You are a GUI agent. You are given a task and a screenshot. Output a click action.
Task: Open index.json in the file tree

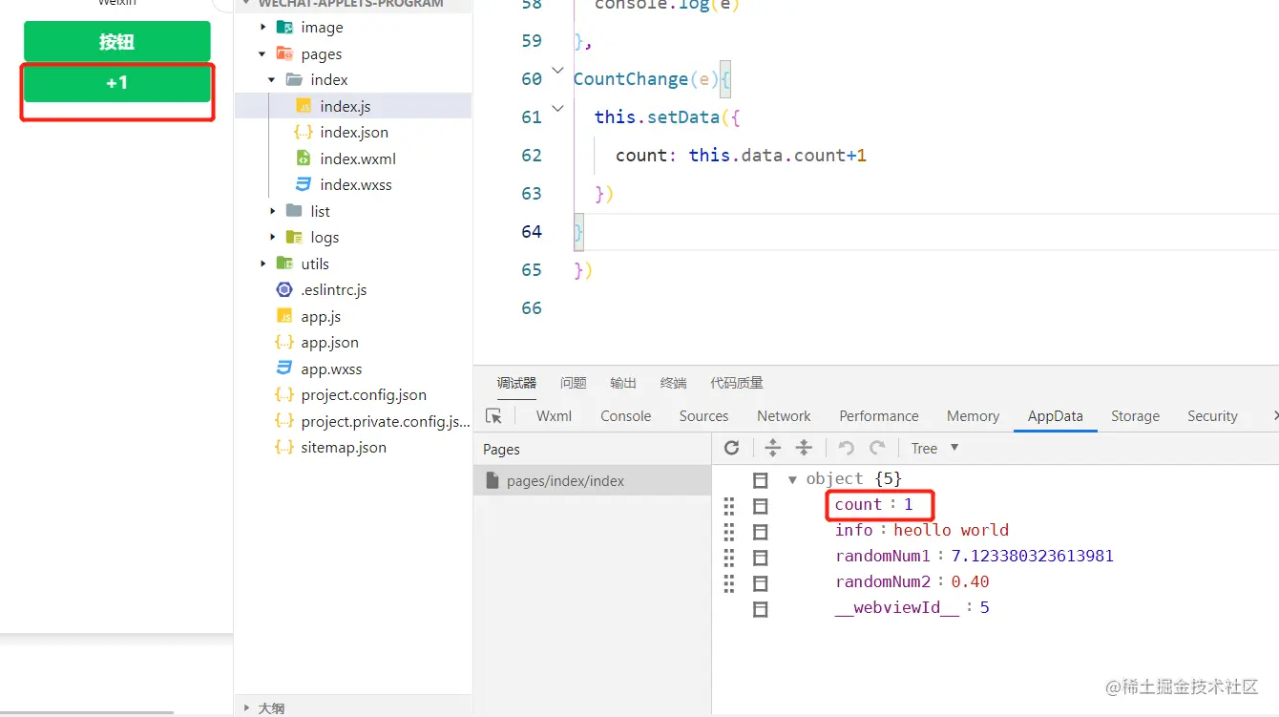pyautogui.click(x=353, y=133)
